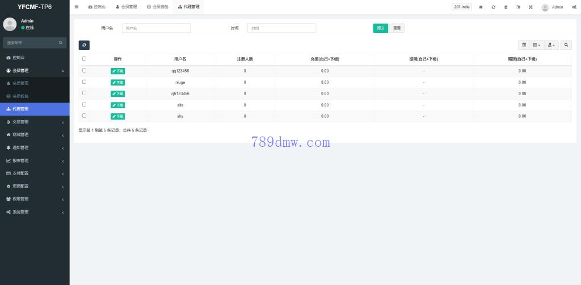Switch to the 会员钱包 tab

[157, 7]
